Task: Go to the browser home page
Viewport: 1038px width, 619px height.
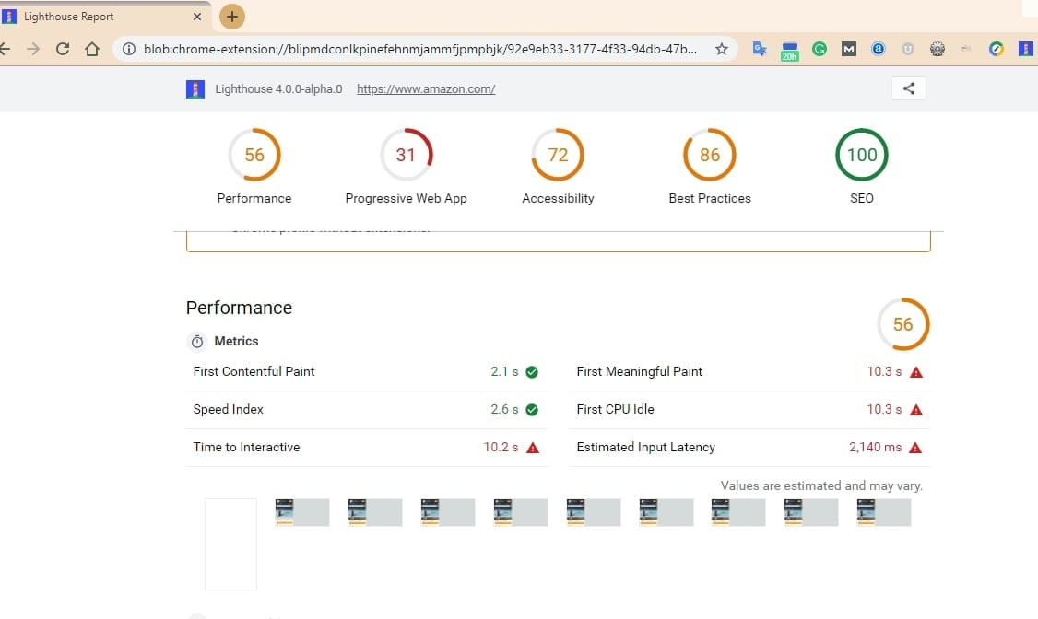Action: [x=92, y=49]
